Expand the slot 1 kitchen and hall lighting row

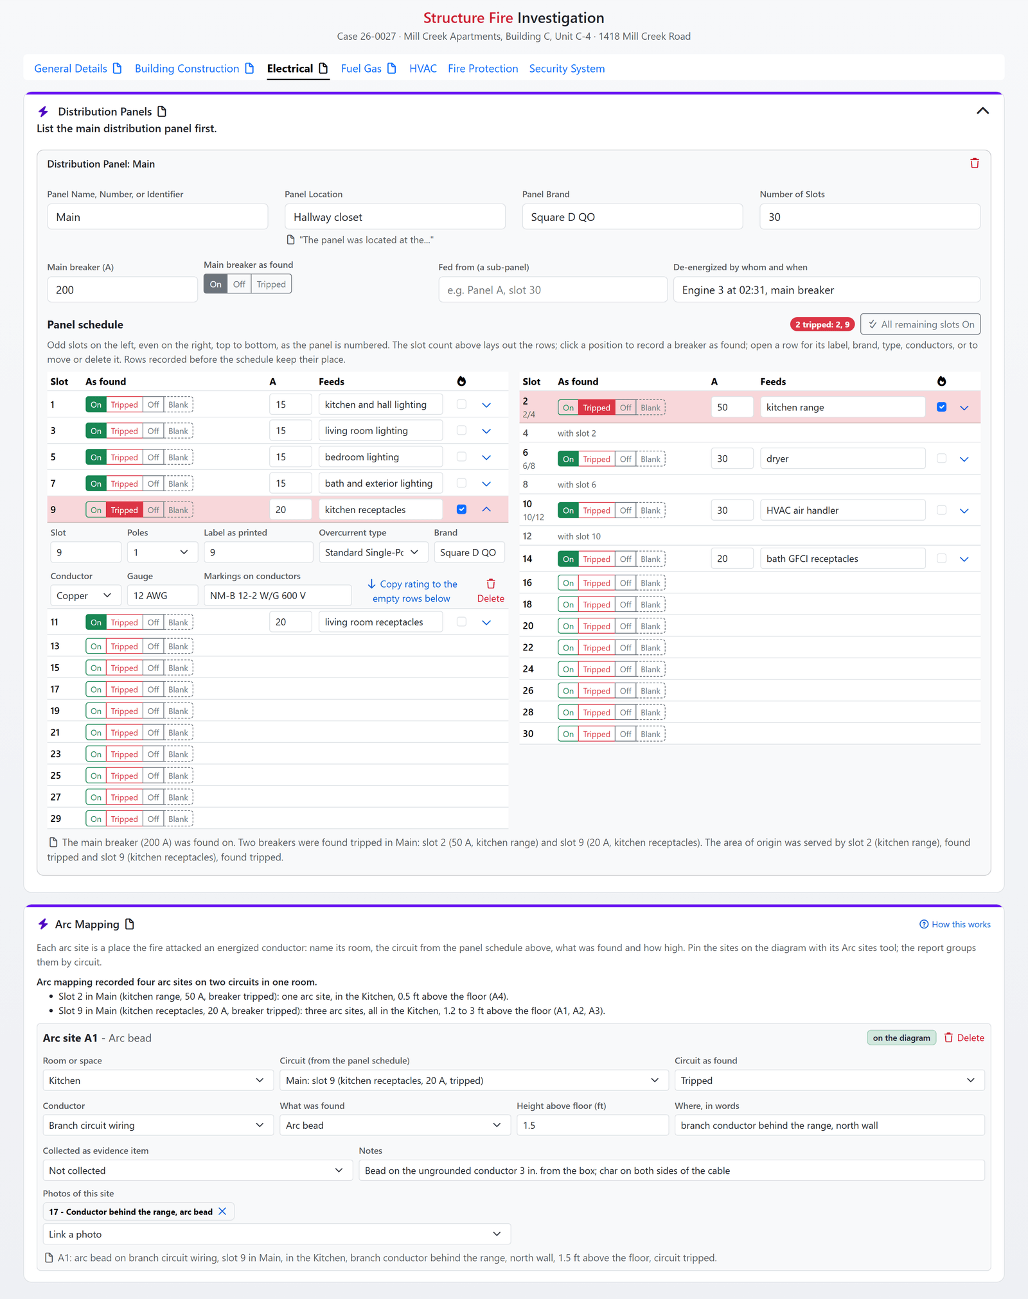pyautogui.click(x=486, y=405)
